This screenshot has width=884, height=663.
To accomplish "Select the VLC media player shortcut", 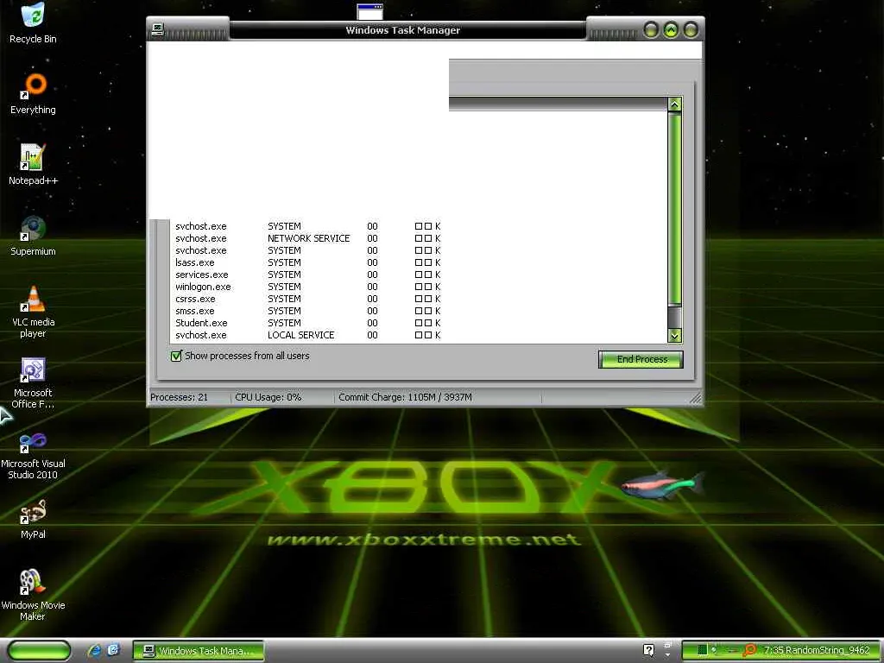I will (x=33, y=312).
